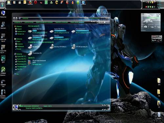Click the Explorer address bar field
The height and width of the screenshot is (123, 164).
[53, 18]
